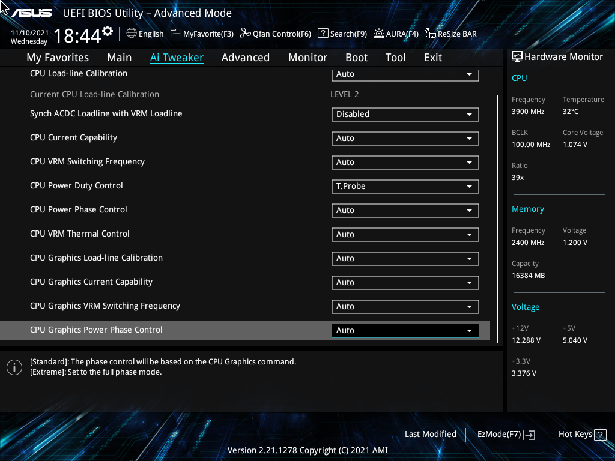Click the Memory section heading
The width and height of the screenshot is (615, 461).
pyautogui.click(x=527, y=209)
